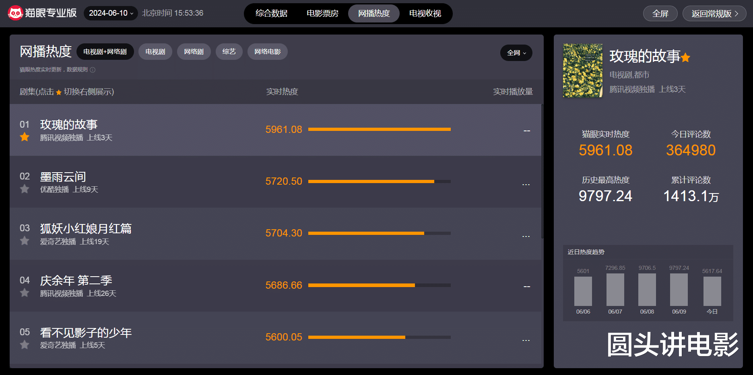
Task: Click heat bar for 庆余年 第二季
Action: [x=380, y=285]
